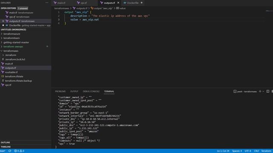Open the launch profile dropdown arrow
Screen dimensions: 273x153
(x=263, y=91)
